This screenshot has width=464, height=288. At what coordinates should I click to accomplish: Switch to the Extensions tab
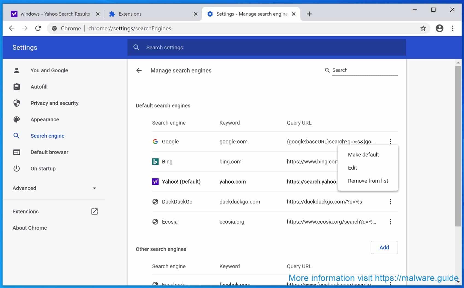pyautogui.click(x=153, y=14)
